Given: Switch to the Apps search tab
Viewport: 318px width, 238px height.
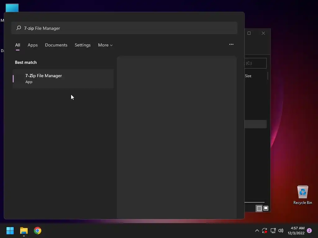Looking at the screenshot, I should [x=33, y=45].
